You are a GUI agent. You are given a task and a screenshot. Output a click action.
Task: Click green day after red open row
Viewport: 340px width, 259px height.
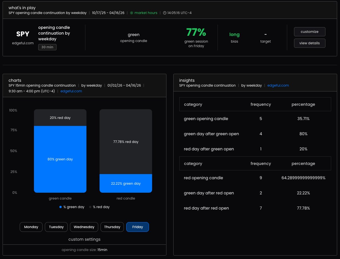tap(255, 193)
